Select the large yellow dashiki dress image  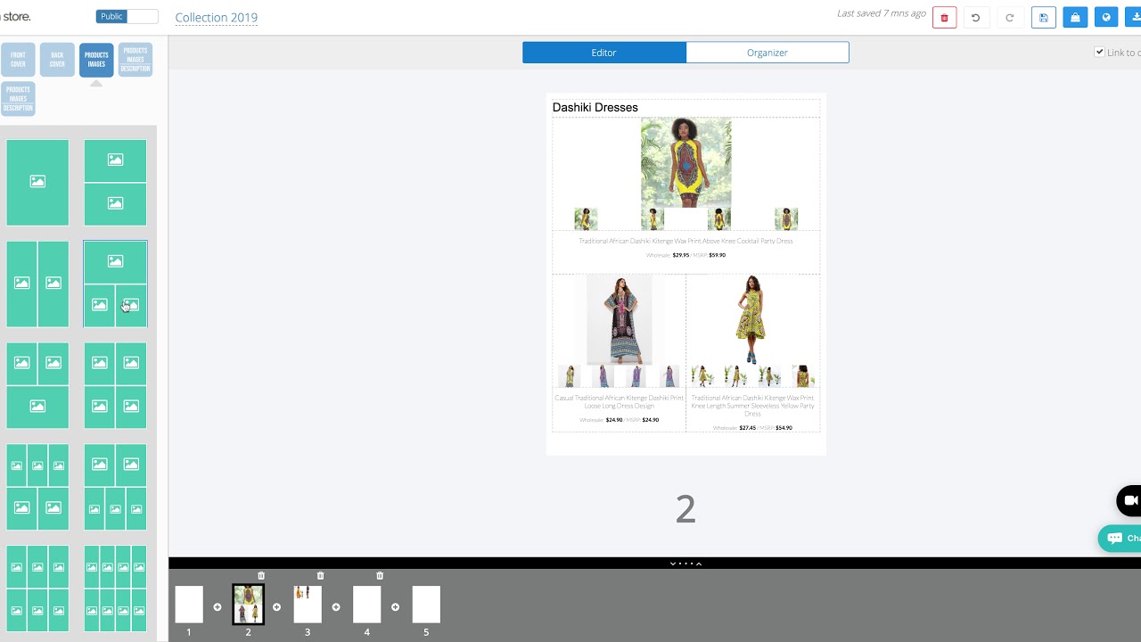pyautogui.click(x=686, y=162)
